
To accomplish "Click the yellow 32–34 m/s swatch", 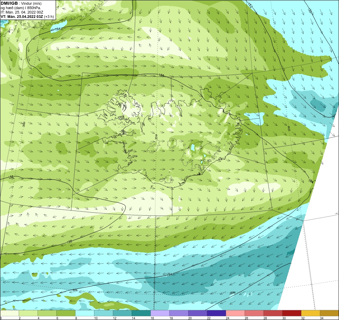I will (311, 313).
